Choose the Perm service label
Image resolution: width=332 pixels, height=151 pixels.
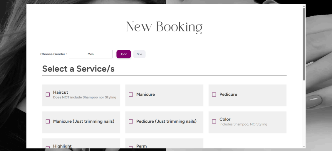click(x=141, y=146)
